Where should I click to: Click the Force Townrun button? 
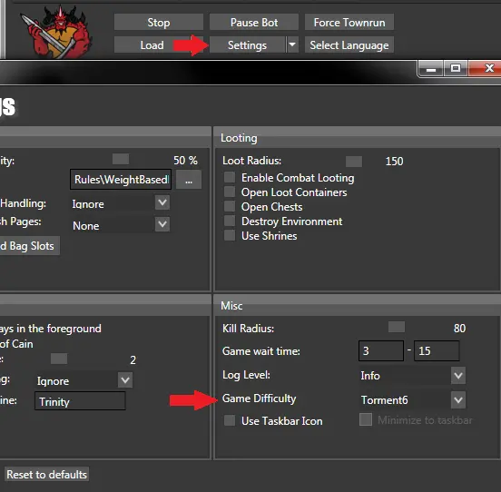coord(349,22)
